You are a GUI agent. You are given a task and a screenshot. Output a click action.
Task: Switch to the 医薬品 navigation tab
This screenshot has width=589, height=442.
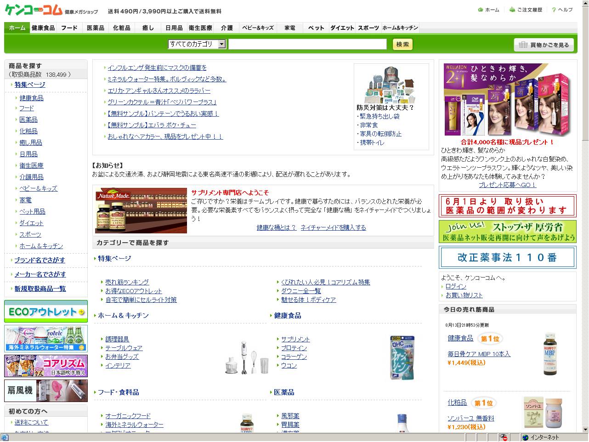coord(96,28)
